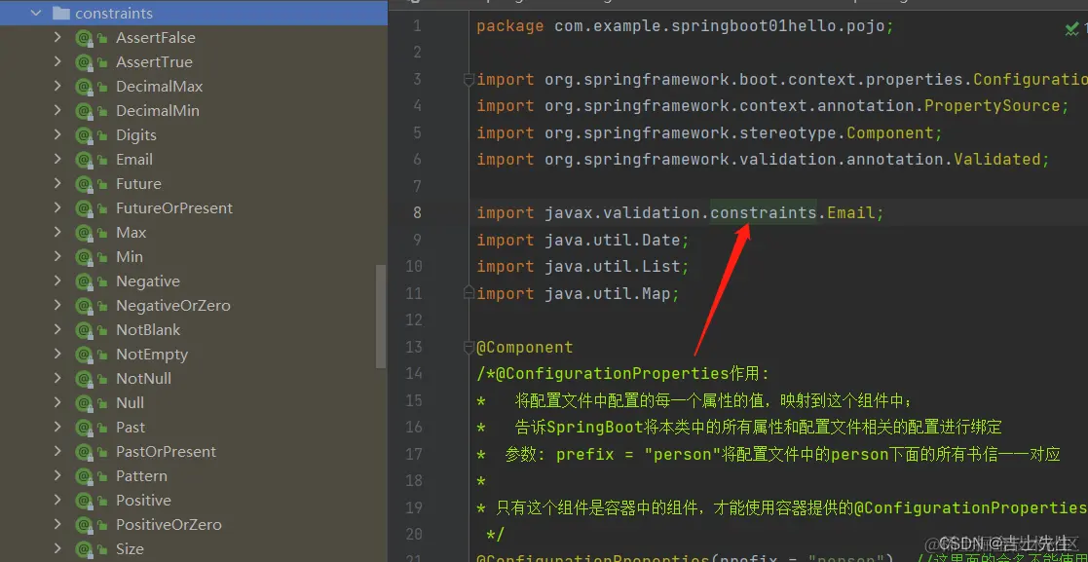Image resolution: width=1088 pixels, height=562 pixels.
Task: Fold the import block at line 3
Action: (x=469, y=79)
